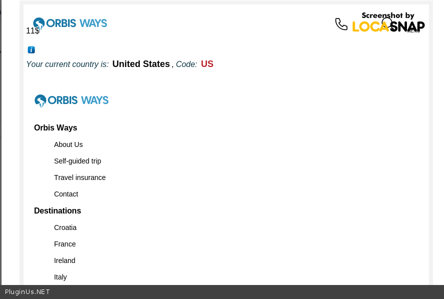Screen dimensions: 444x299
Task: Go to Self-guided trip link
Action: coord(78,161)
